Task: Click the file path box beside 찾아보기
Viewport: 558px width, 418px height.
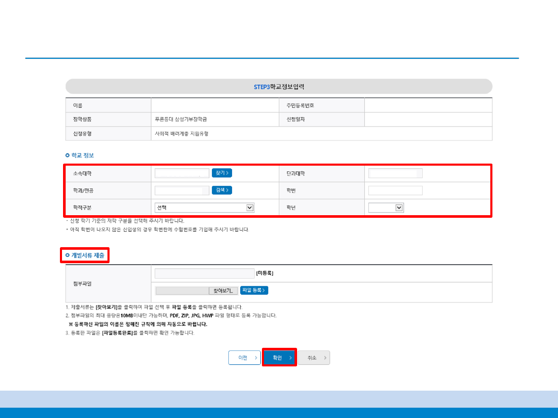Action: pos(182,291)
